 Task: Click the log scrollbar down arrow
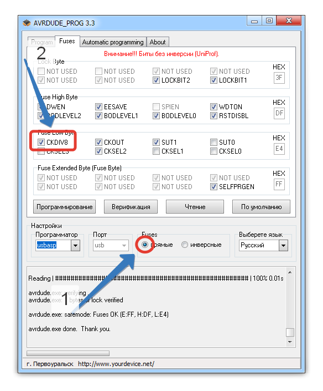290,342
